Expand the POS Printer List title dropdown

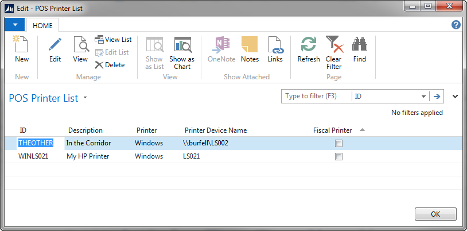[85, 98]
